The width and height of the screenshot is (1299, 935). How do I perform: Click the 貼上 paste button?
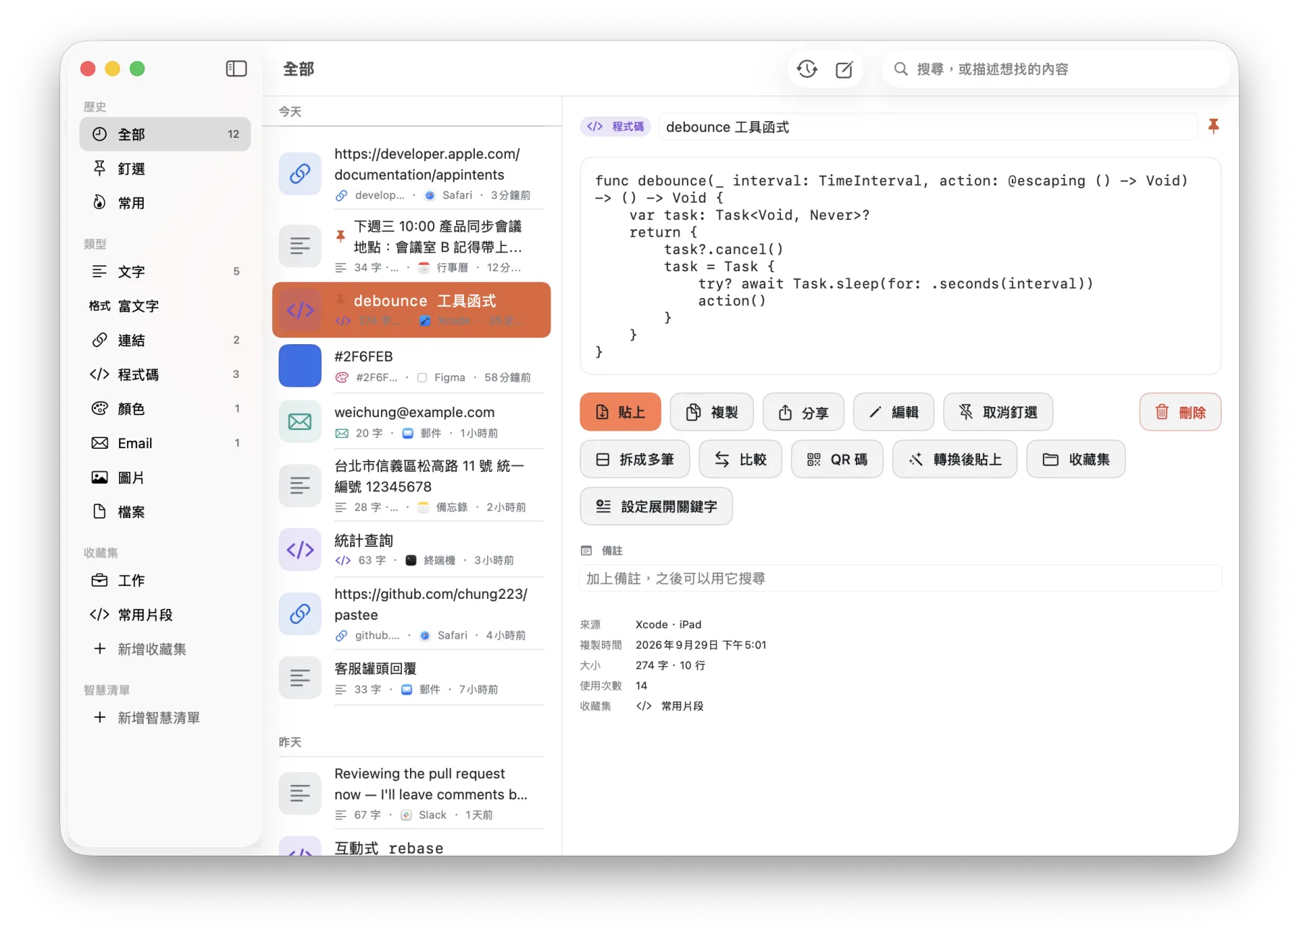click(620, 412)
